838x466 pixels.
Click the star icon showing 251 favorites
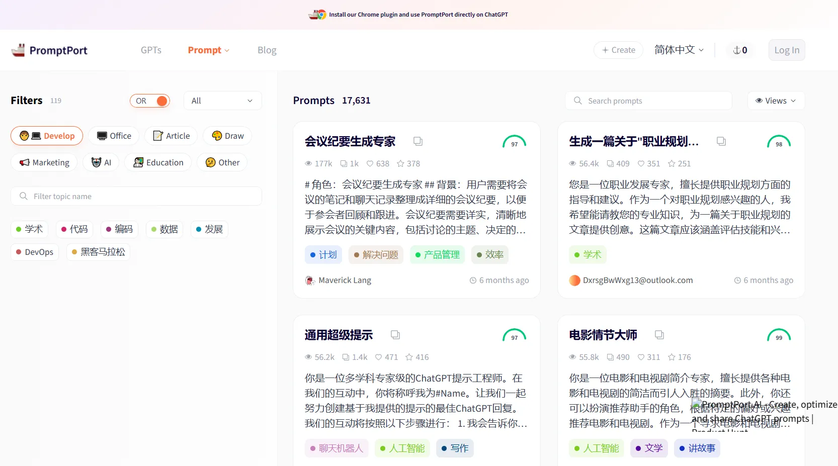(672, 163)
